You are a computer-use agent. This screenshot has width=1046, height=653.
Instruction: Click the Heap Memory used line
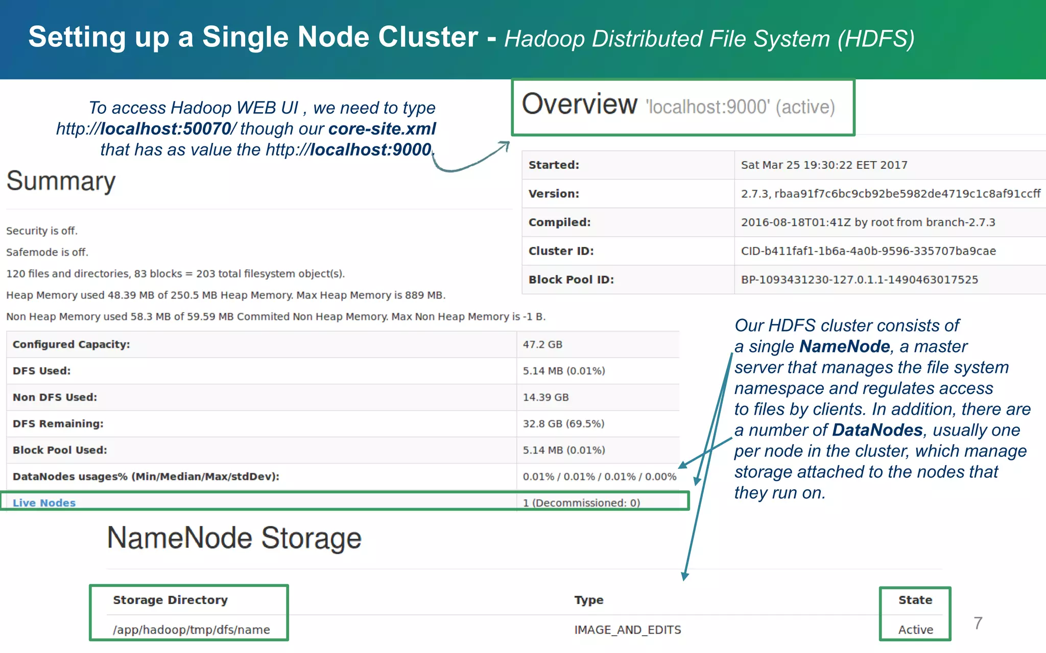(226, 295)
